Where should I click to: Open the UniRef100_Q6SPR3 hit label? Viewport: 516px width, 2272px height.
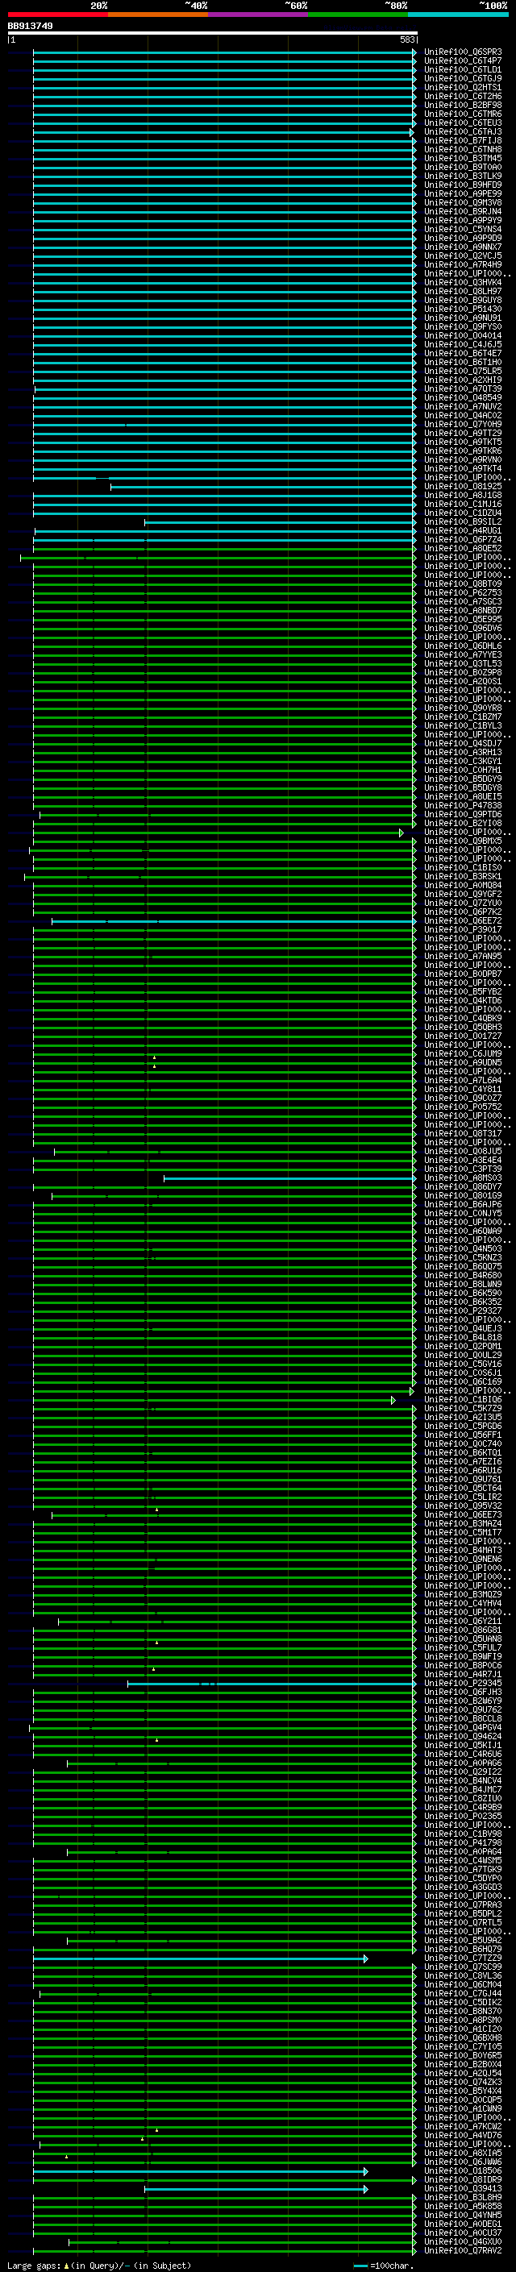coord(463,52)
